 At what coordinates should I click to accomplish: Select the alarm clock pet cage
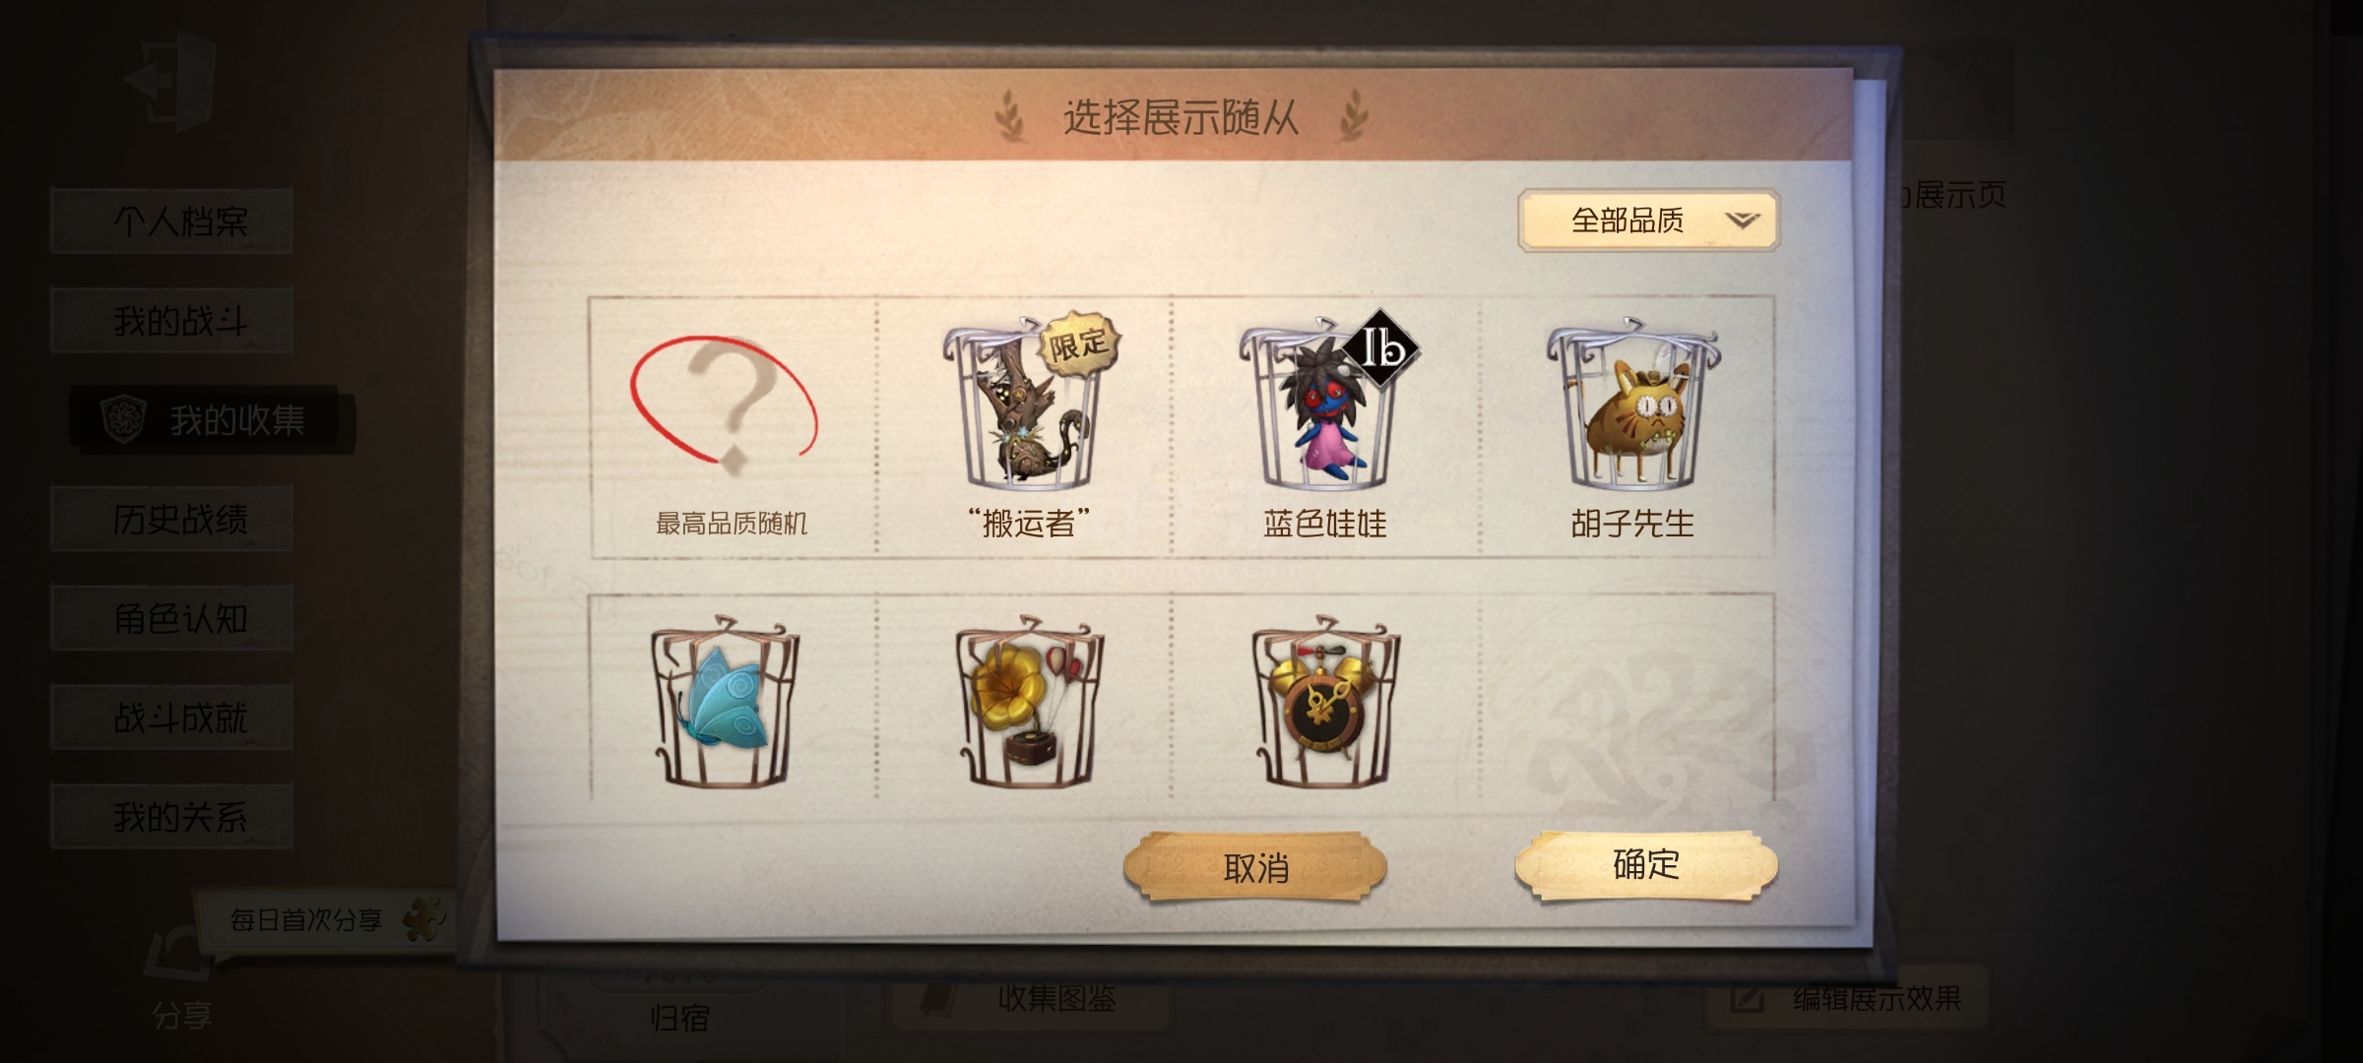pos(1325,702)
